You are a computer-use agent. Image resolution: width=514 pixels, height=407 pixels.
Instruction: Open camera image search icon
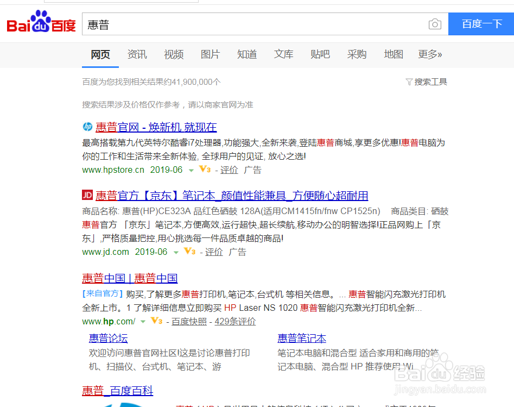pyautogui.click(x=435, y=24)
